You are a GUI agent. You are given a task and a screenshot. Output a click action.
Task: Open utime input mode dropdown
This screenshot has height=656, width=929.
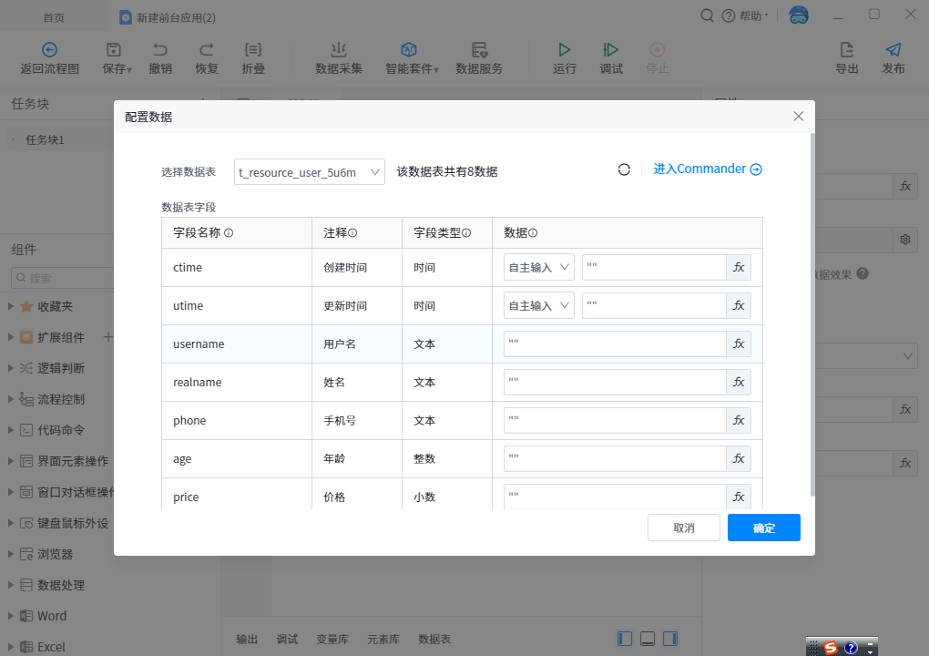(539, 306)
